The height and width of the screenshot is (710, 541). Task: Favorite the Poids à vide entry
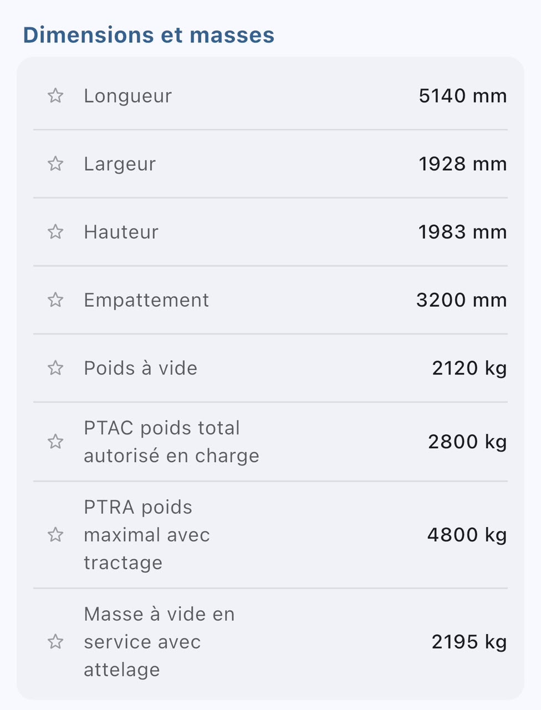pyautogui.click(x=55, y=368)
